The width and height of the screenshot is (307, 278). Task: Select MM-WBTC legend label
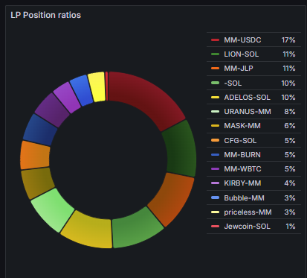coord(242,169)
